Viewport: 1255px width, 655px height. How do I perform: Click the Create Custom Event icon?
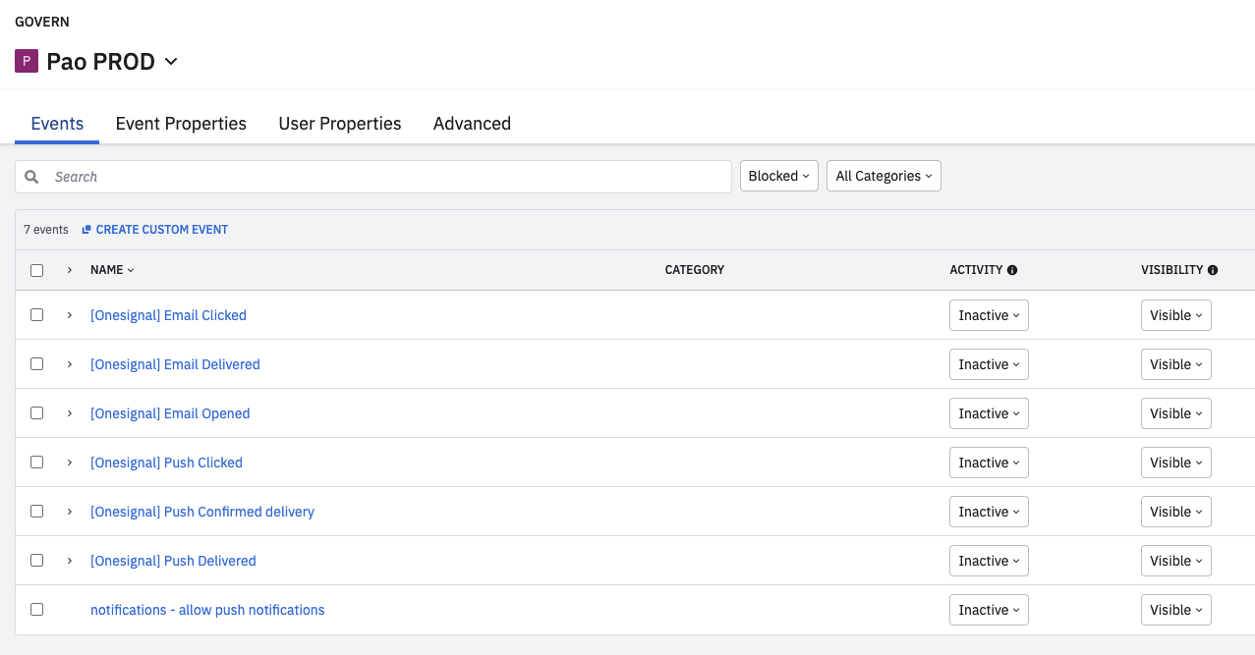click(x=86, y=230)
